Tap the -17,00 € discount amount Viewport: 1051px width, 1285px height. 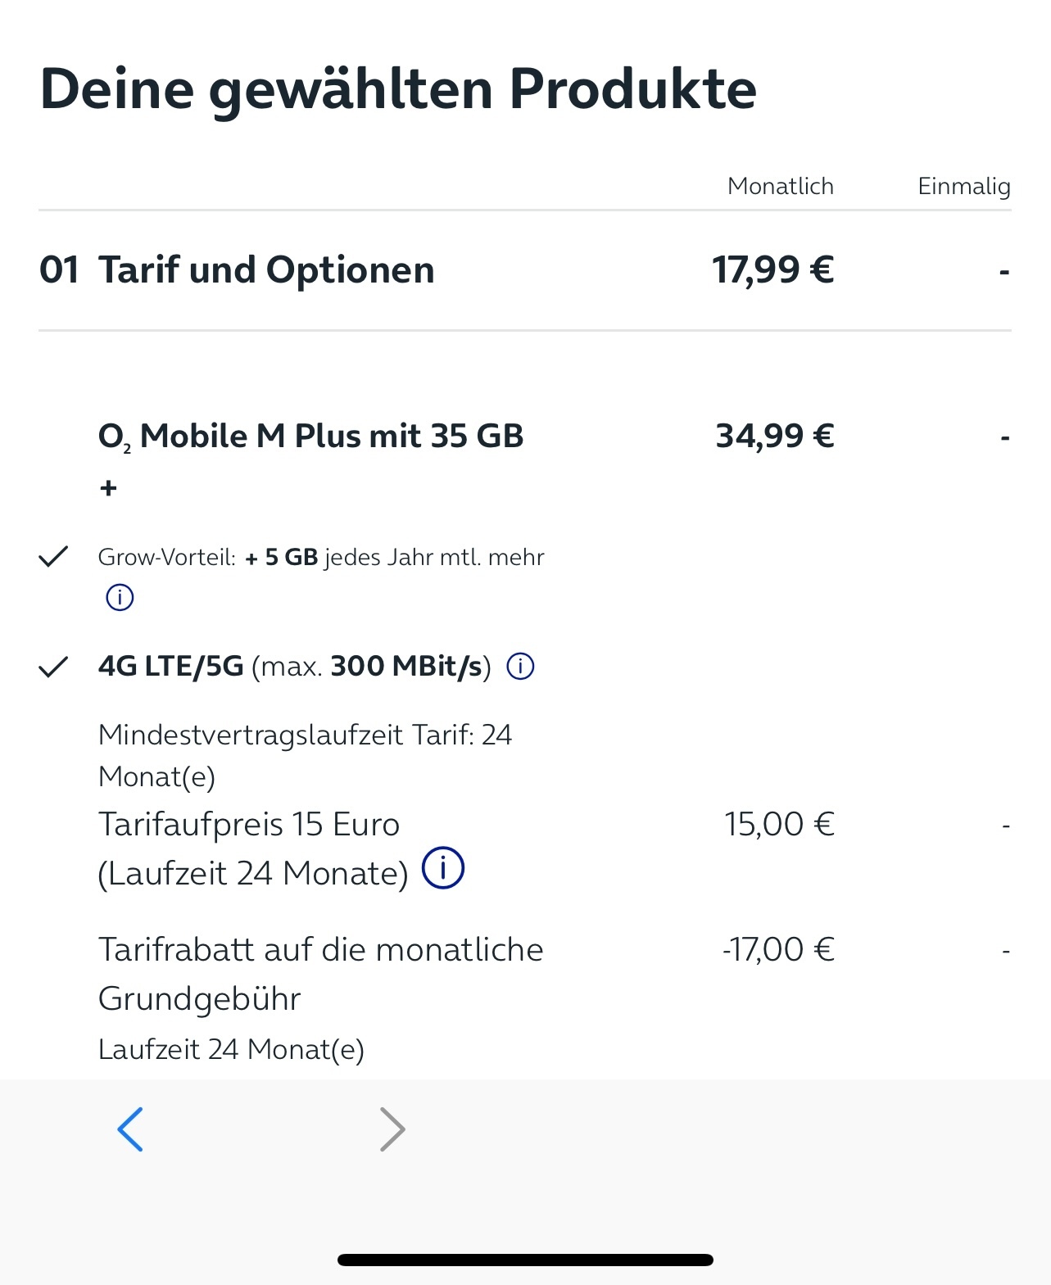[x=778, y=949]
